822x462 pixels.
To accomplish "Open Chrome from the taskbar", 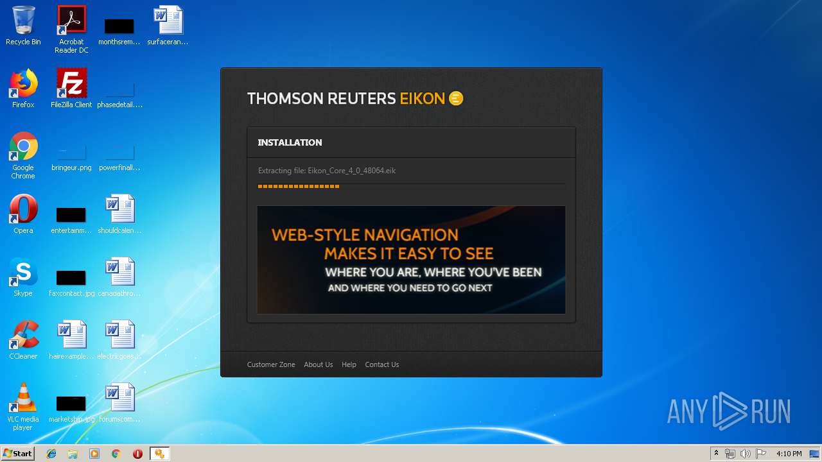I will [x=116, y=454].
